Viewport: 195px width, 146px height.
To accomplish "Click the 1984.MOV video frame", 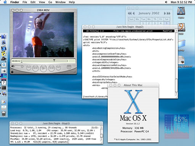I will pyautogui.click(x=43, y=35).
